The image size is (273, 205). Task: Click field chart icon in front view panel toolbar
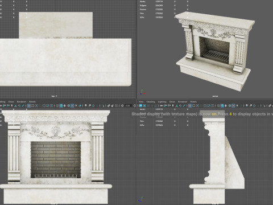click(x=44, y=105)
